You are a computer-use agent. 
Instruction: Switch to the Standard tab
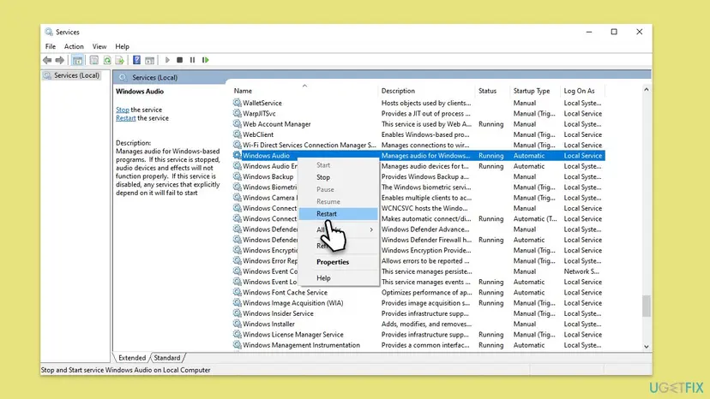pos(167,358)
